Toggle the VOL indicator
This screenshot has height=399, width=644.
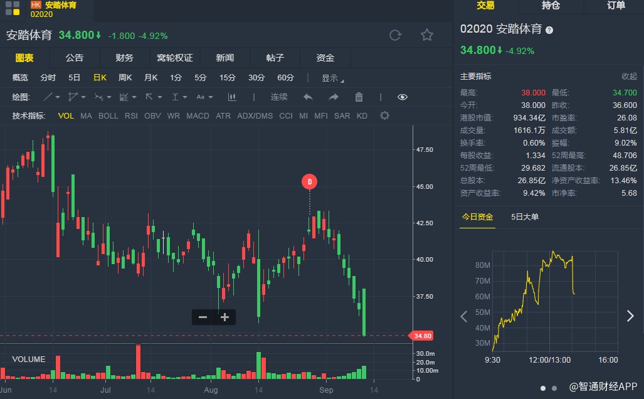coord(66,116)
